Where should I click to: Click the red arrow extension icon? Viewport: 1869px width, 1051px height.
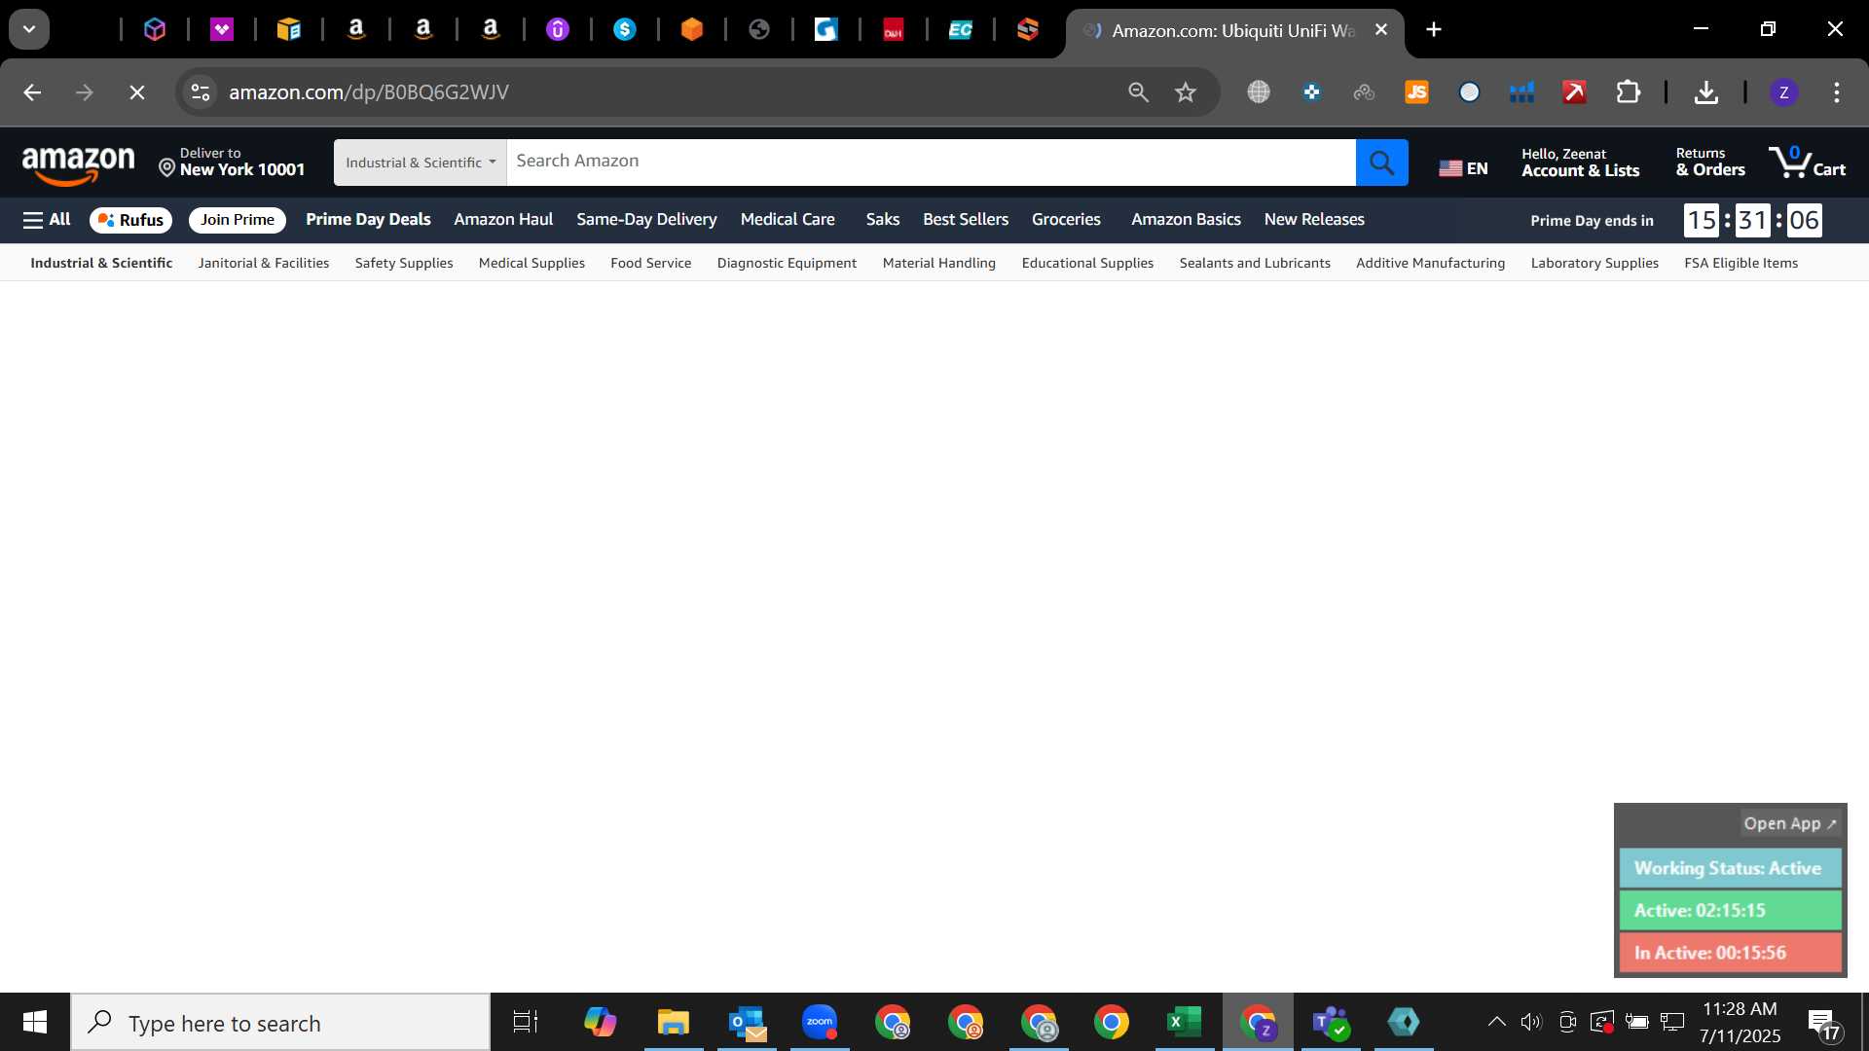(x=1574, y=92)
